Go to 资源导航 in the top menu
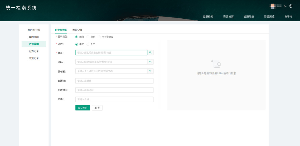 click(x=249, y=17)
